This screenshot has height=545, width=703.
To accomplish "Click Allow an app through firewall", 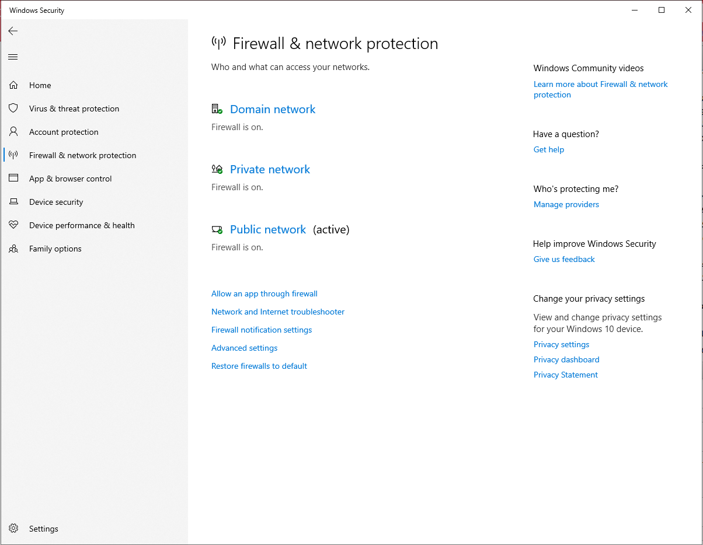I will tap(264, 294).
